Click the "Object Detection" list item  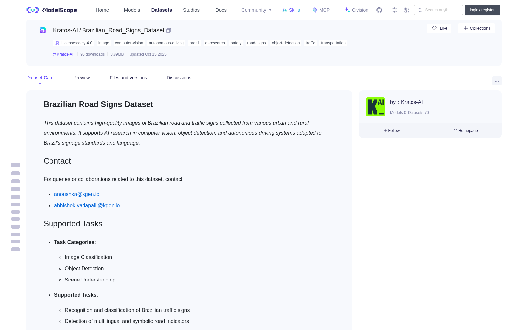[x=84, y=269]
